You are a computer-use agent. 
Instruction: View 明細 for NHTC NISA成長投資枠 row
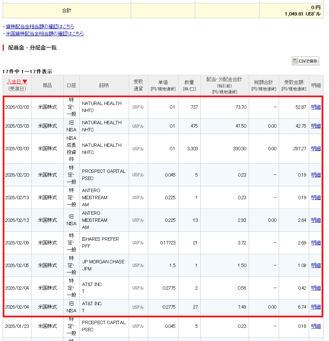(x=315, y=149)
